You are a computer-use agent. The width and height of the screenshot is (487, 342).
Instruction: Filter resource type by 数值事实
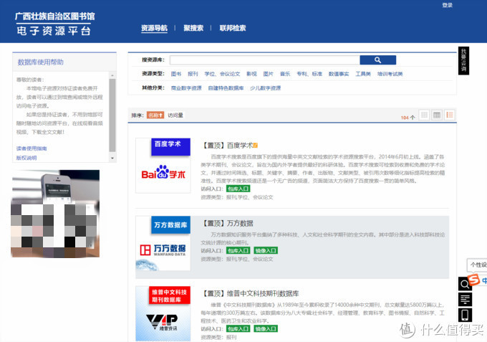(339, 74)
